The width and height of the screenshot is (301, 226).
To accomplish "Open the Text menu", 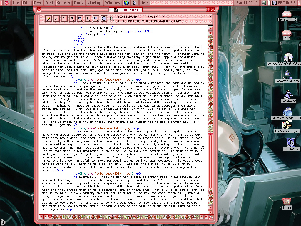I will coord(37,3).
